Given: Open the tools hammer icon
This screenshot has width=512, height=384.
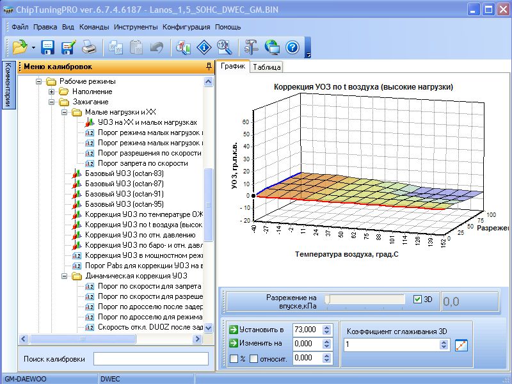Looking at the screenshot, I should point(251,47).
